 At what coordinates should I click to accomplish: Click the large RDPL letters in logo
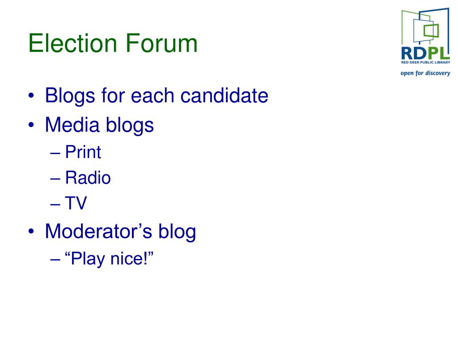click(425, 53)
